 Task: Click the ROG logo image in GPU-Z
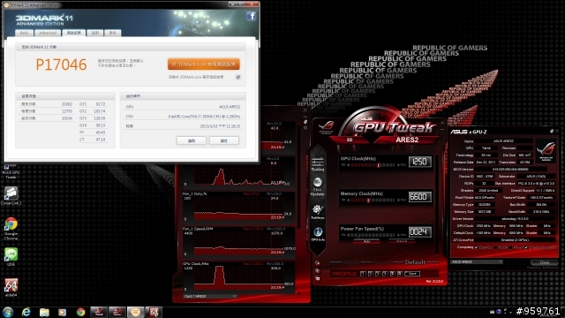546,150
